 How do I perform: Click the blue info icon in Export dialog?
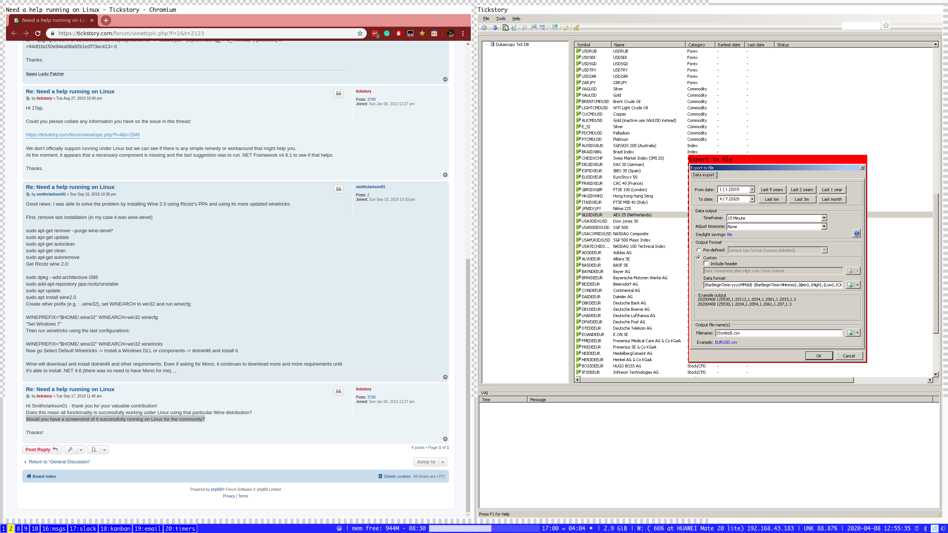(856, 233)
